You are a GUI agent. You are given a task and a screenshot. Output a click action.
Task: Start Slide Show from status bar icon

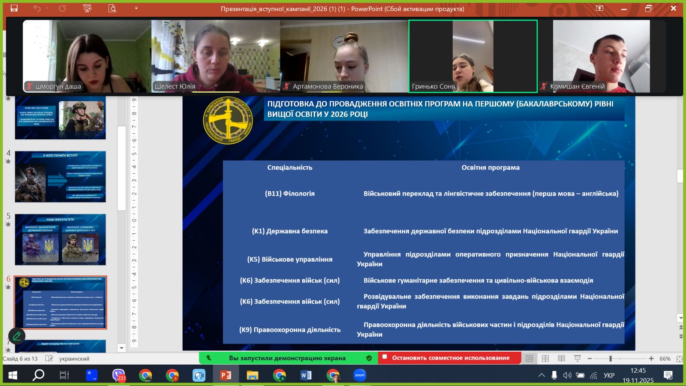point(578,359)
